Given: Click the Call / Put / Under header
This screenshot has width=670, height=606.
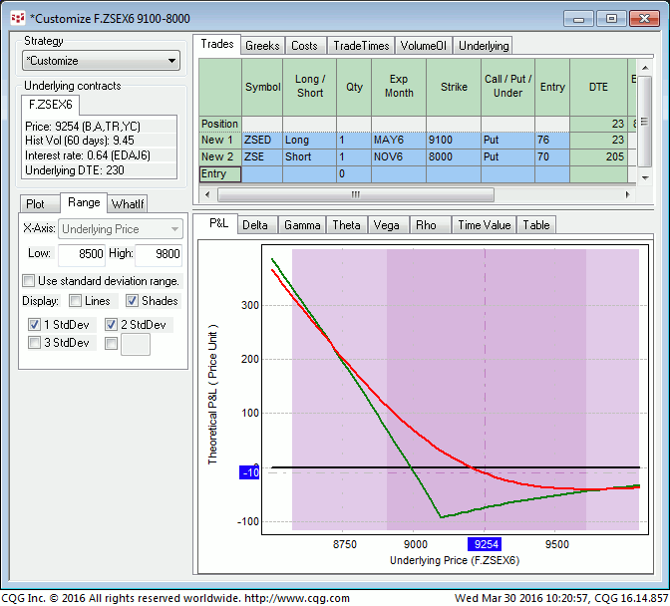Looking at the screenshot, I should point(508,87).
